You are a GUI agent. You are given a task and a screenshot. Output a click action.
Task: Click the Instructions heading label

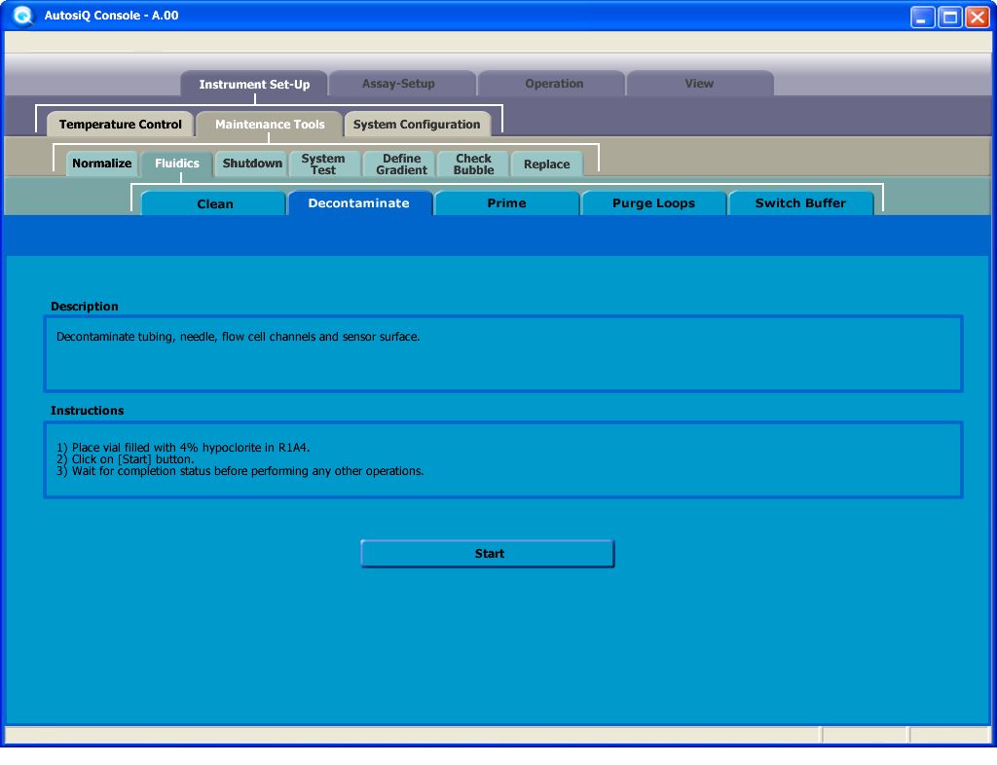click(87, 411)
